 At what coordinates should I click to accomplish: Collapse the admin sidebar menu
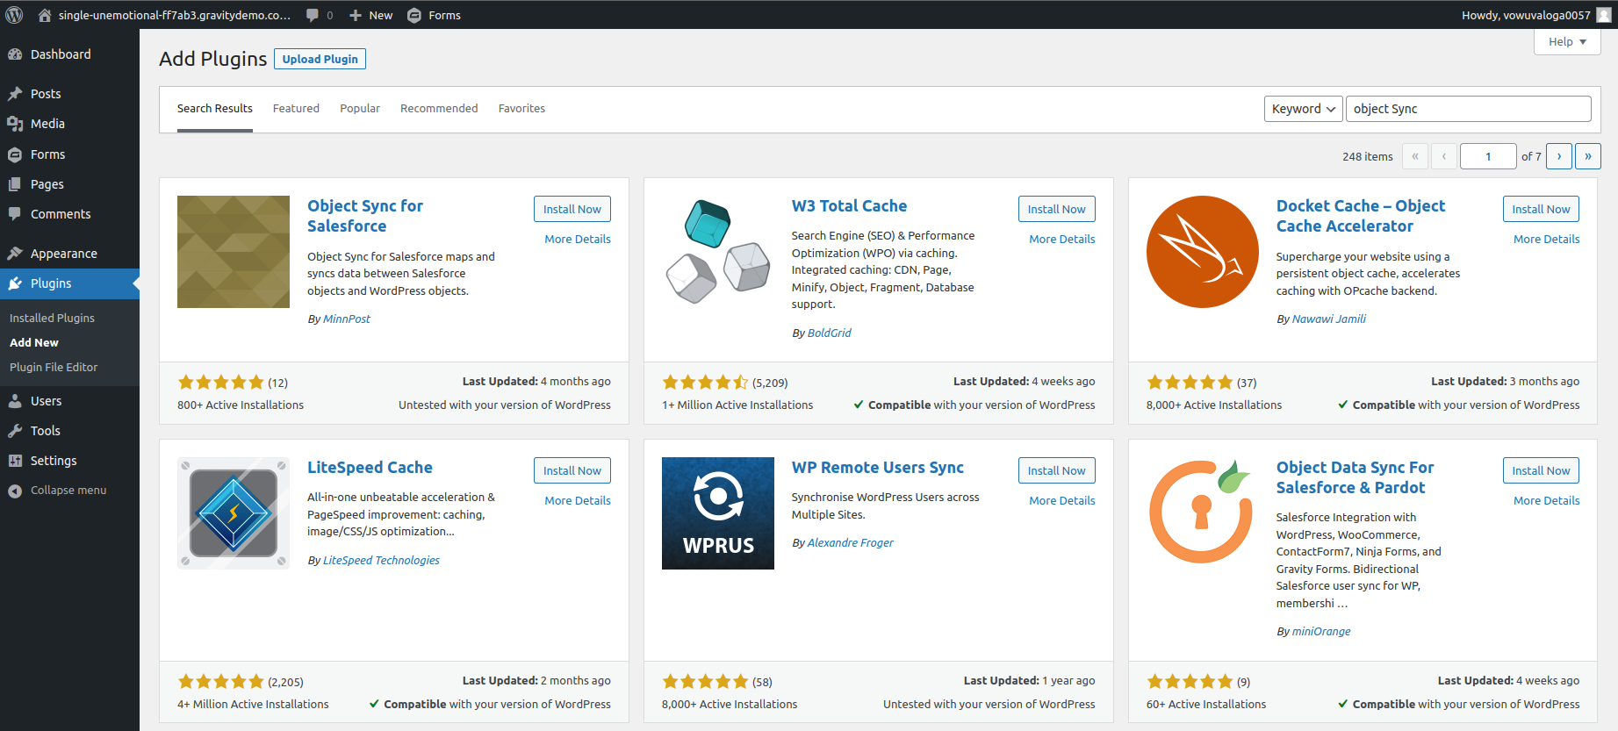[x=69, y=491]
